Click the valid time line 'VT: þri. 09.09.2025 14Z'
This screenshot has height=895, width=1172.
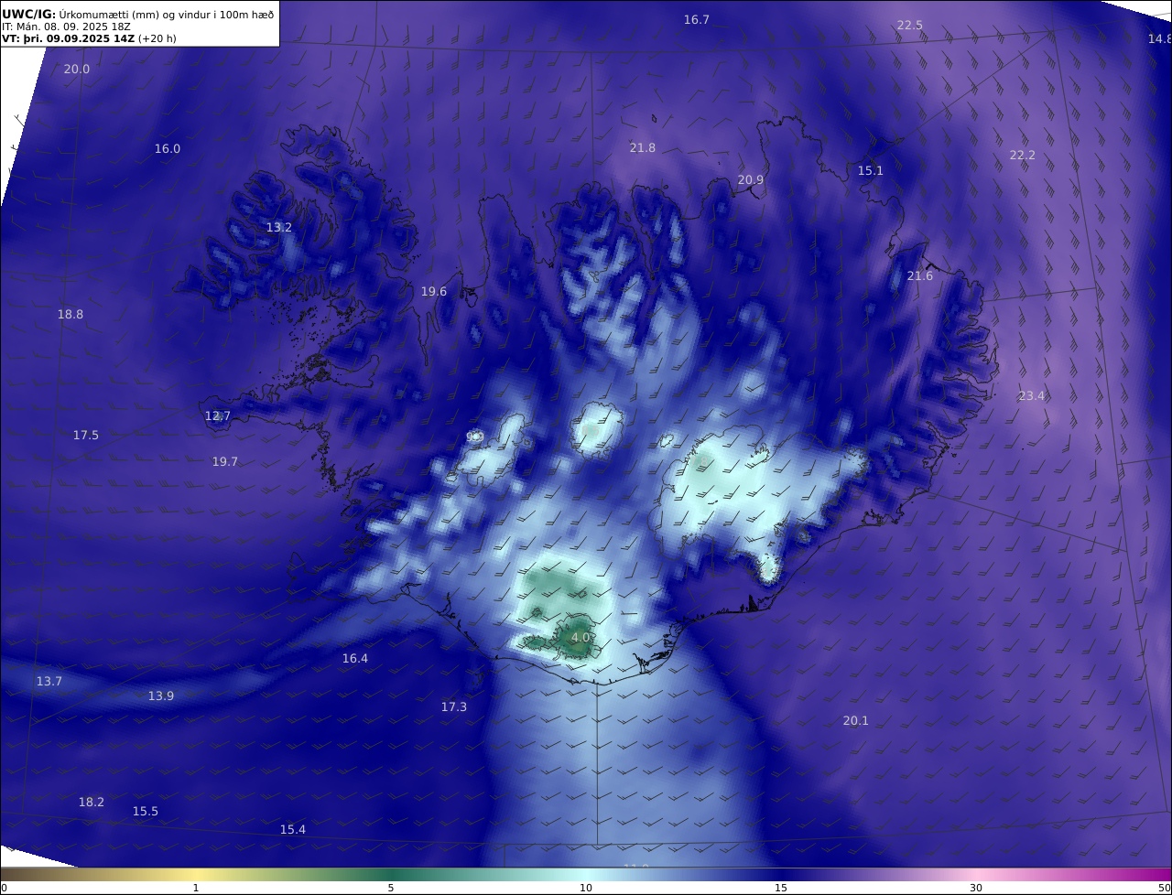coord(68,38)
